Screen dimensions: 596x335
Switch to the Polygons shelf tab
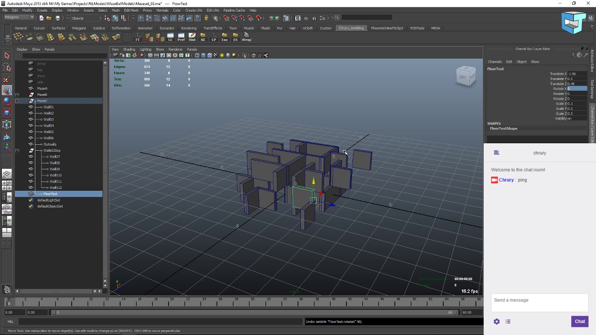point(79,28)
